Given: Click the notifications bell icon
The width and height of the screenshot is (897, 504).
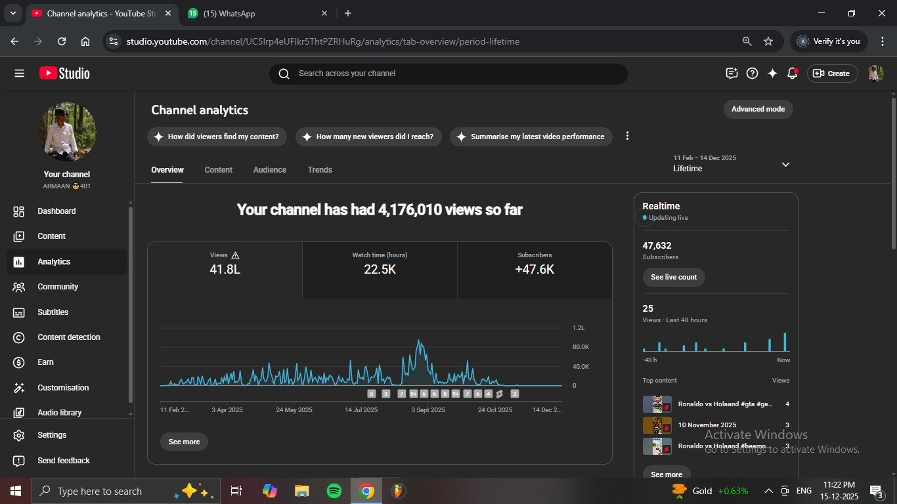Looking at the screenshot, I should tap(793, 73).
